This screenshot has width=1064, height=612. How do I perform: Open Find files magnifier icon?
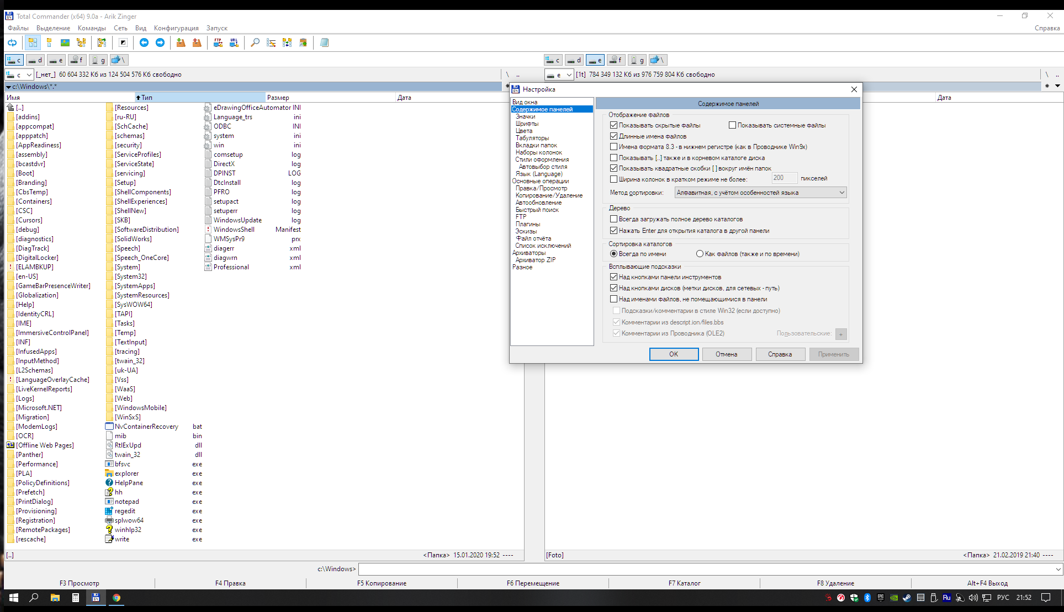255,42
